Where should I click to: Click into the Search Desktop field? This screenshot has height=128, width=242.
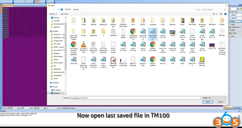click(x=213, y=10)
